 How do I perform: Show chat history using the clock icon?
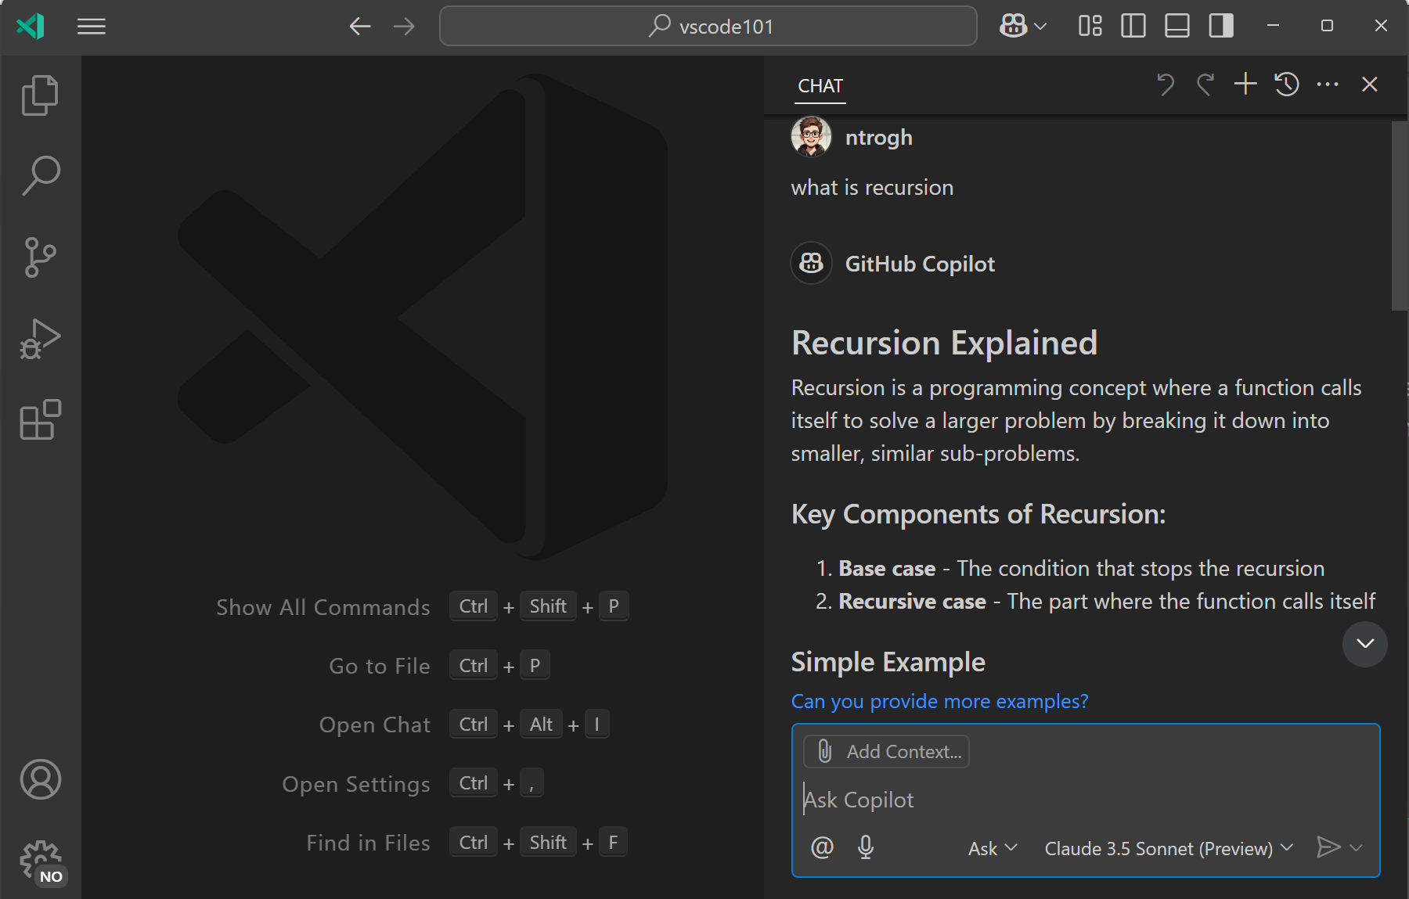click(x=1287, y=84)
